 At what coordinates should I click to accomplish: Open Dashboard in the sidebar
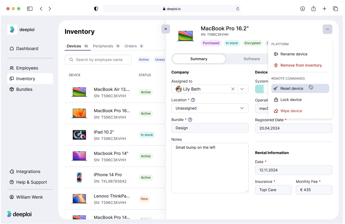click(x=30, y=49)
